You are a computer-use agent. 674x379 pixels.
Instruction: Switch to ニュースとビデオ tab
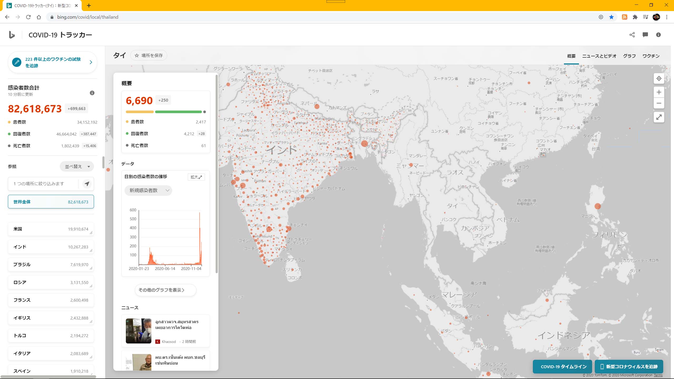click(x=599, y=56)
